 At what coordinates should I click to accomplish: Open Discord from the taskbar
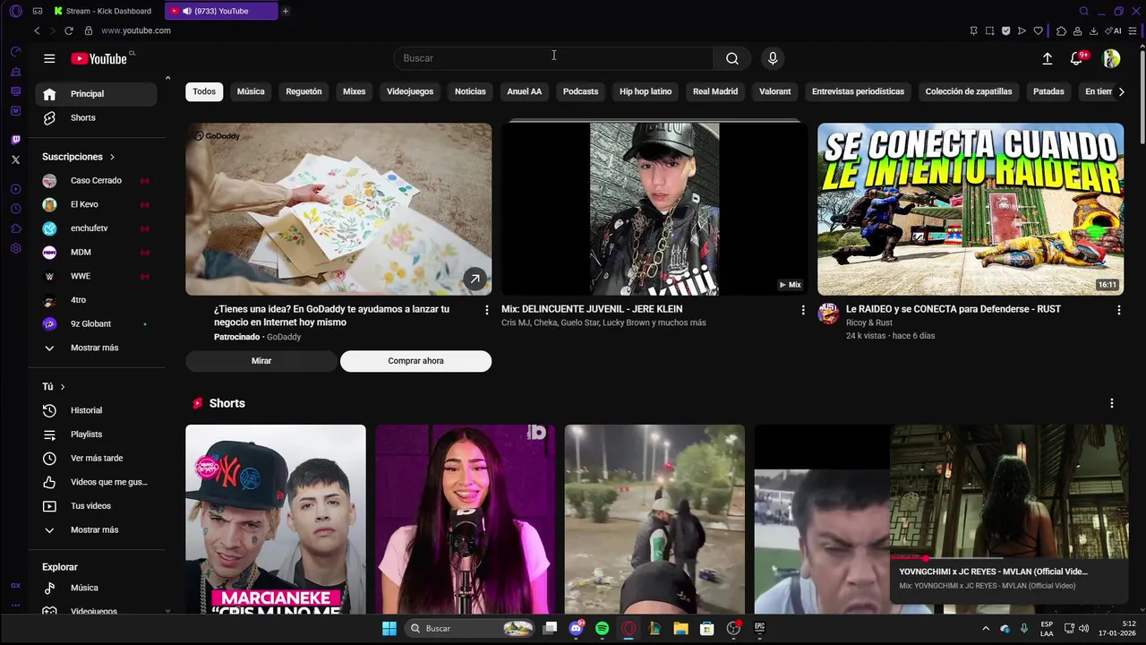pos(577,628)
